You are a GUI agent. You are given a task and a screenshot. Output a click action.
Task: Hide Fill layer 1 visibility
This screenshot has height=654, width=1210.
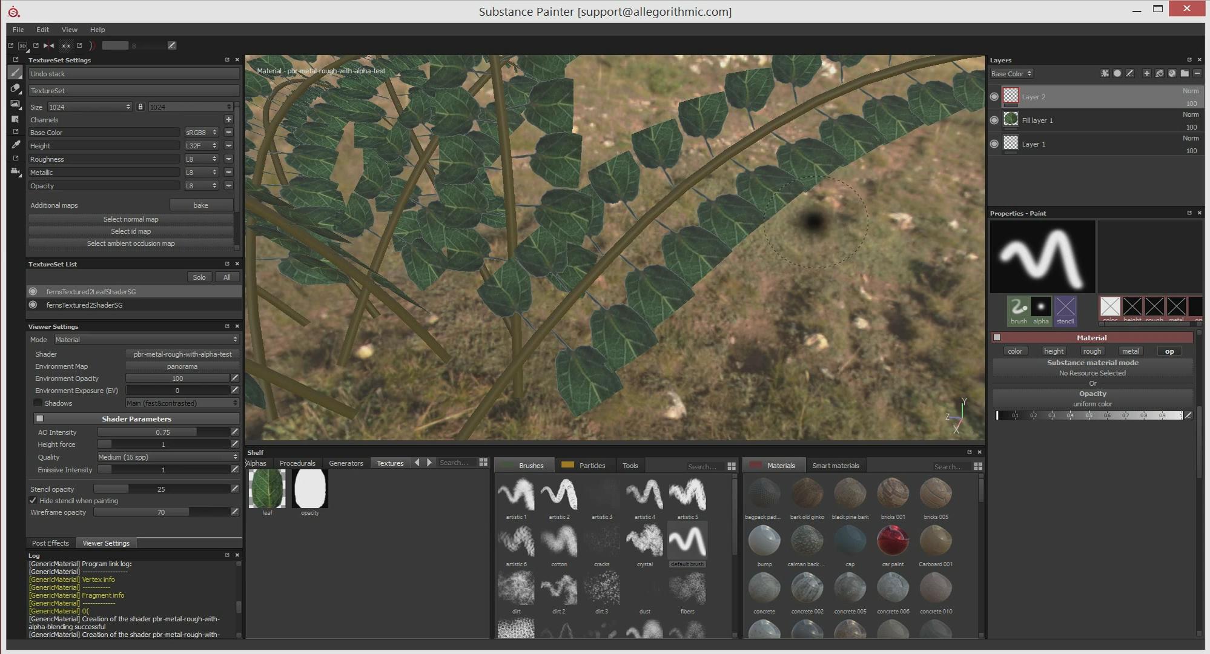(994, 121)
